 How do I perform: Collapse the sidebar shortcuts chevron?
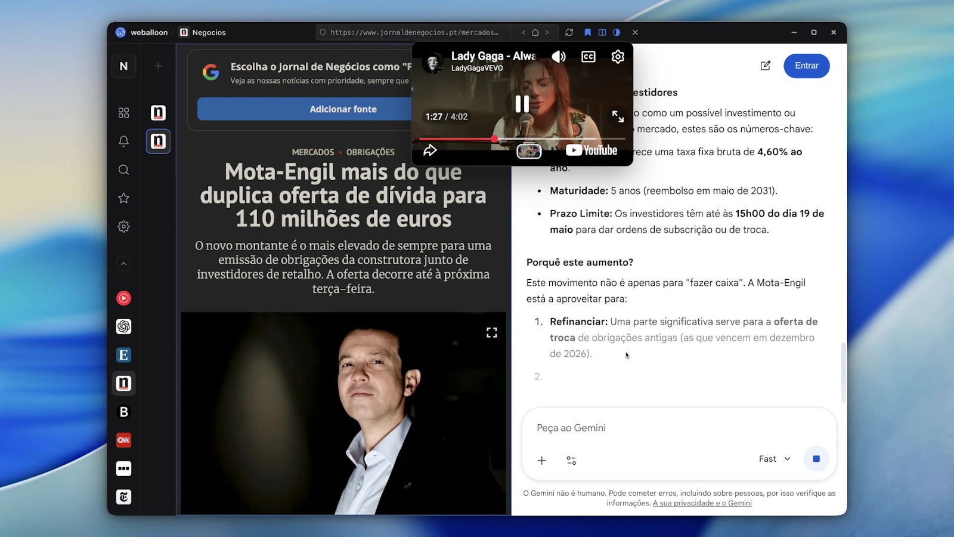pos(123,264)
